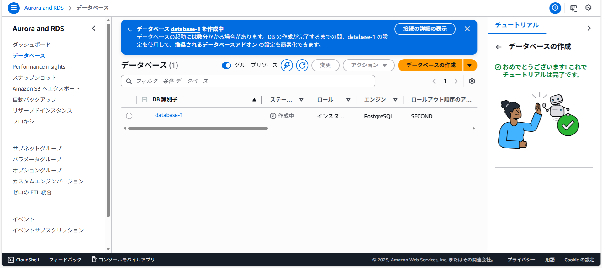Image resolution: width=602 pixels, height=268 pixels.
Task: Open table preferences gear icon
Action: pos(472,81)
